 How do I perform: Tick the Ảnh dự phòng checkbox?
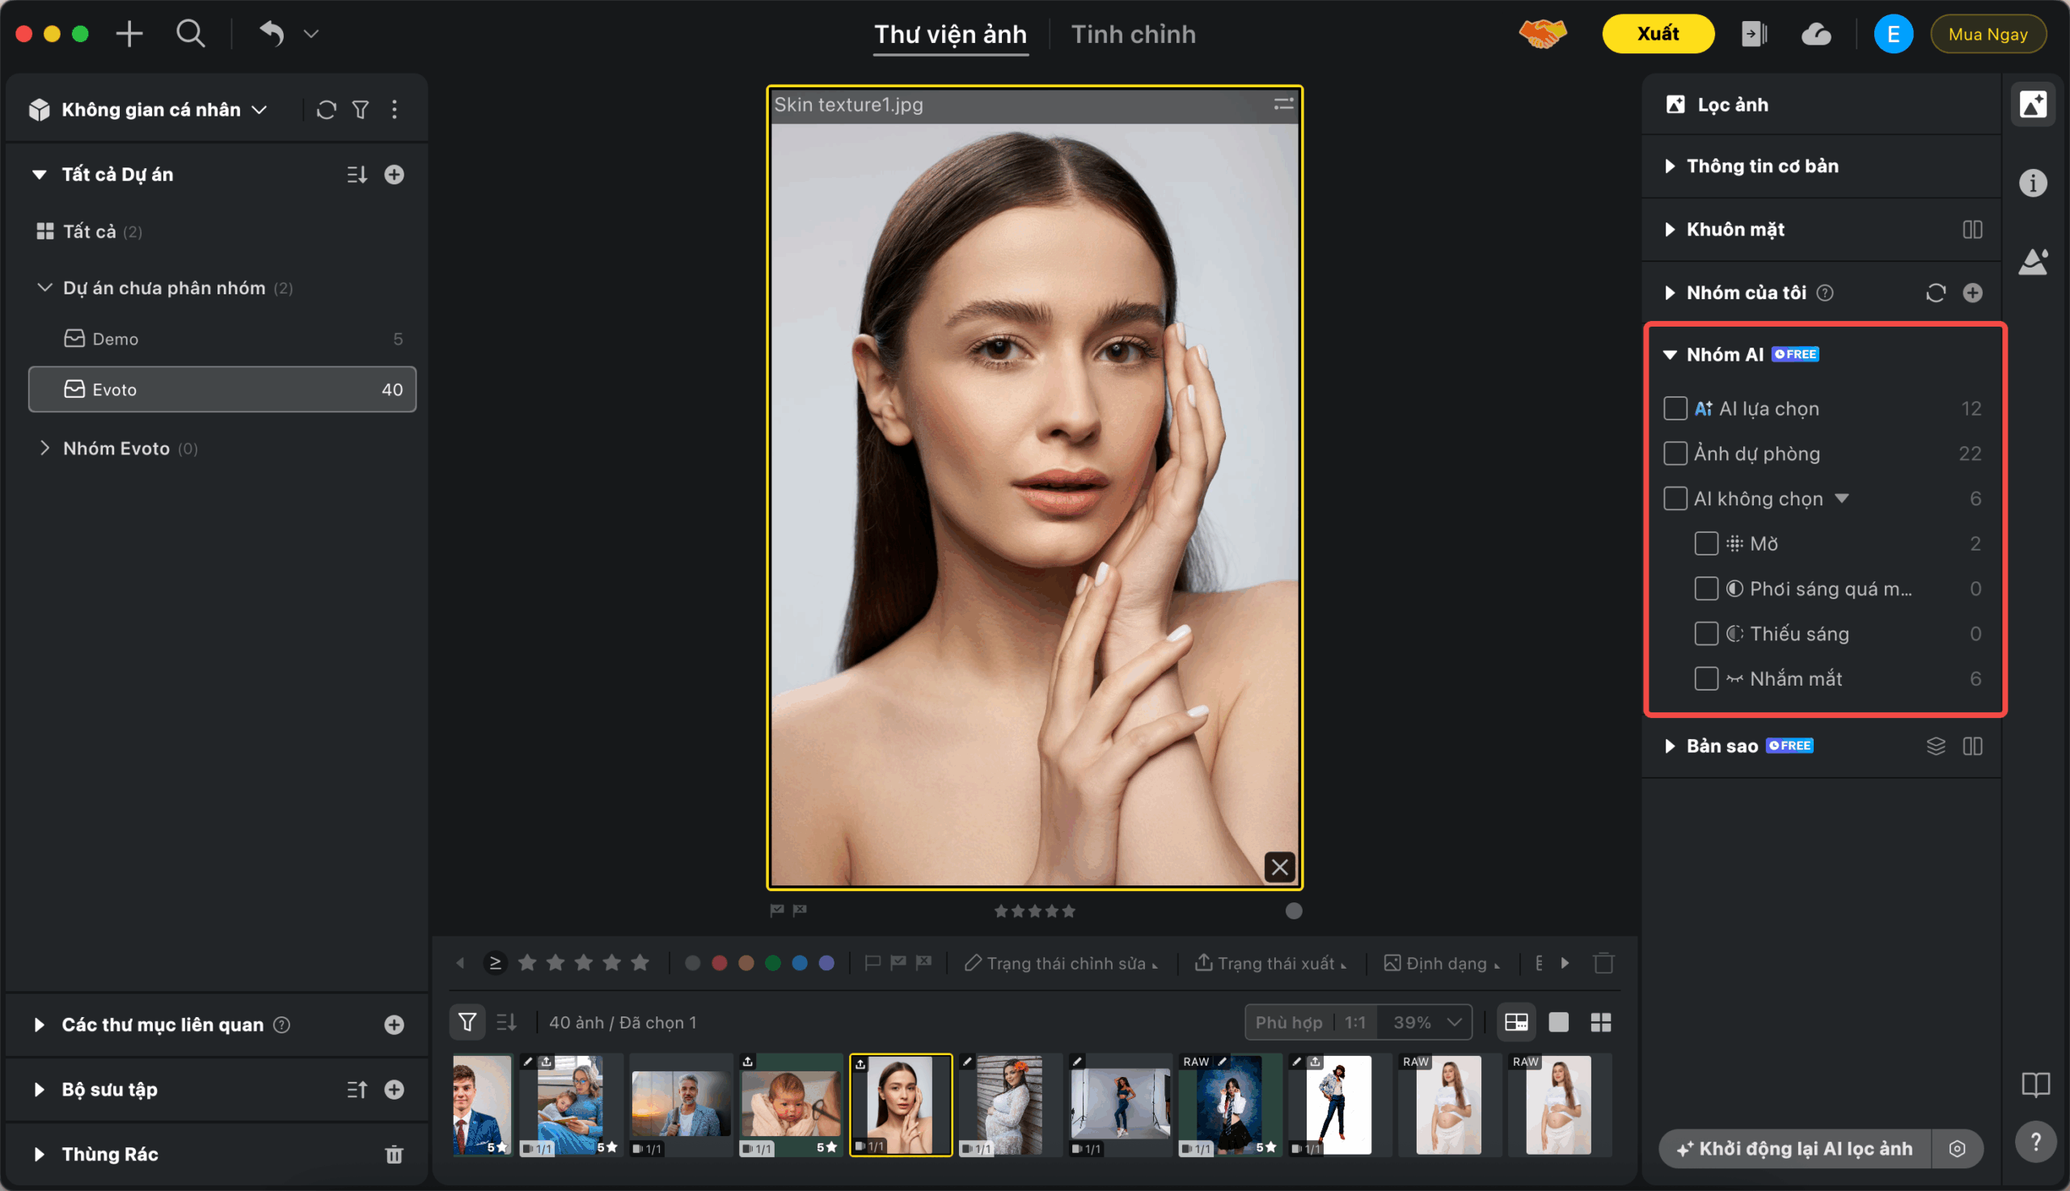pos(1675,453)
